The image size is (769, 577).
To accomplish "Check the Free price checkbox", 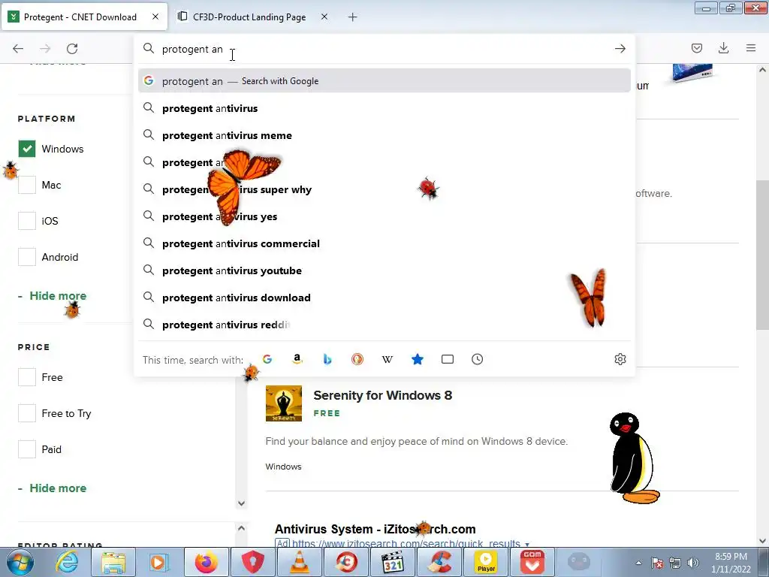I will pos(27,377).
